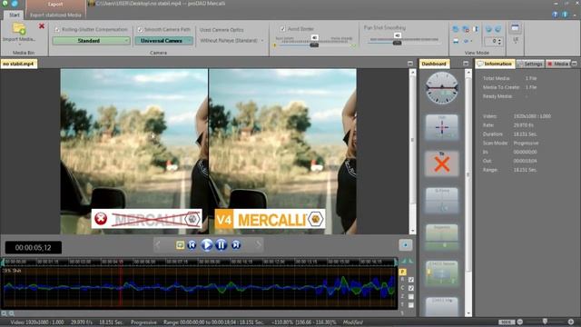Expand the Dashboard panel options button
The width and height of the screenshot is (581, 327).
pos(466,64)
